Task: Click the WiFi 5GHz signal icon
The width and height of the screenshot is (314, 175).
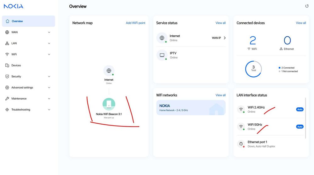Action: pyautogui.click(x=241, y=126)
